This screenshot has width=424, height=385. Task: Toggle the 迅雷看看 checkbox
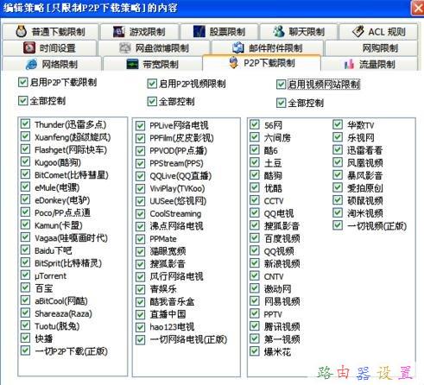pos(338,150)
